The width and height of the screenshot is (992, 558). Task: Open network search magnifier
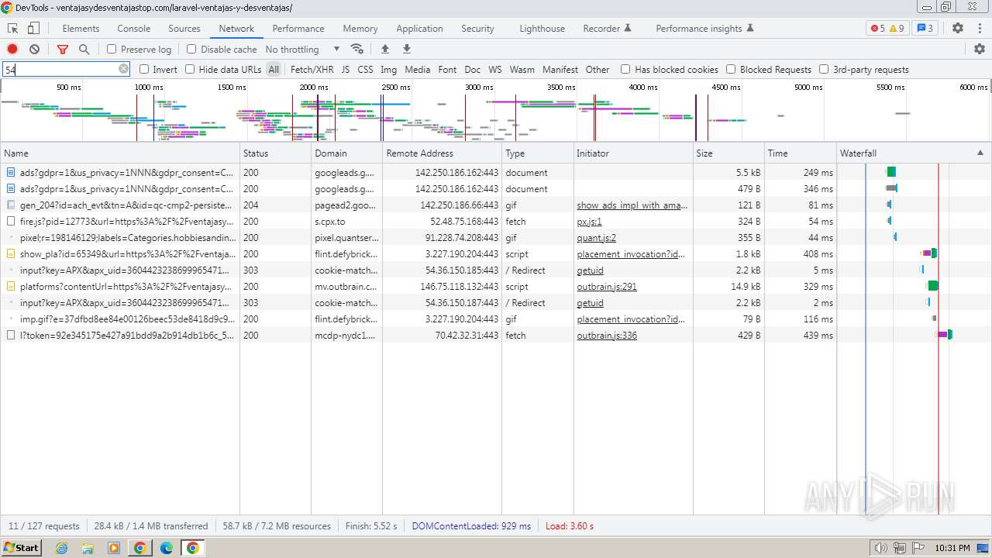pos(84,49)
